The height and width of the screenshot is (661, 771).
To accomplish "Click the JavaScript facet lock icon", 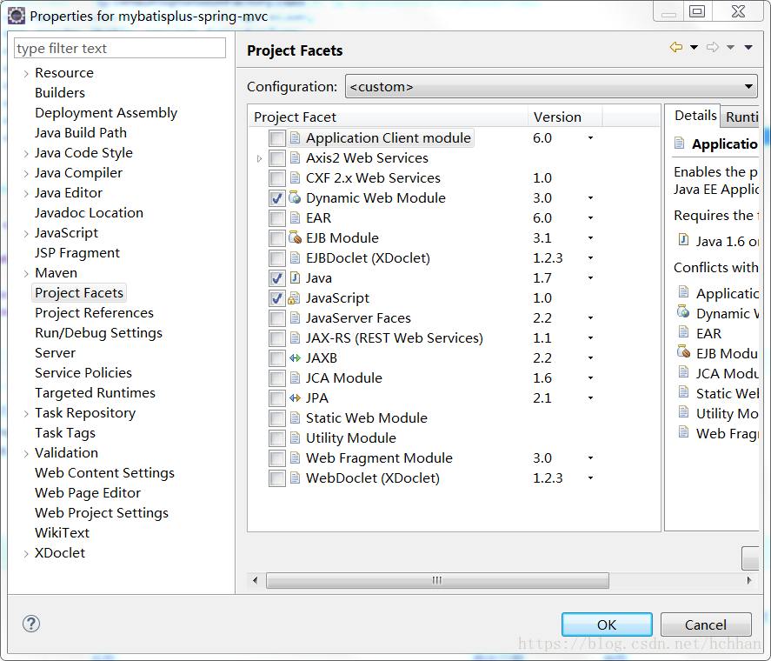I will tap(294, 298).
